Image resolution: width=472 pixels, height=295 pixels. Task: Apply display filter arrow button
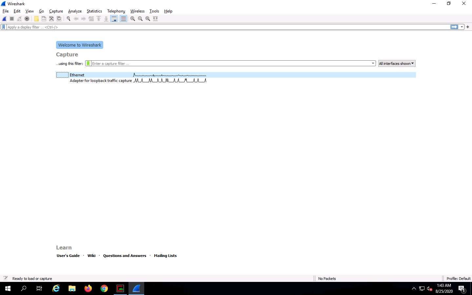tap(454, 27)
